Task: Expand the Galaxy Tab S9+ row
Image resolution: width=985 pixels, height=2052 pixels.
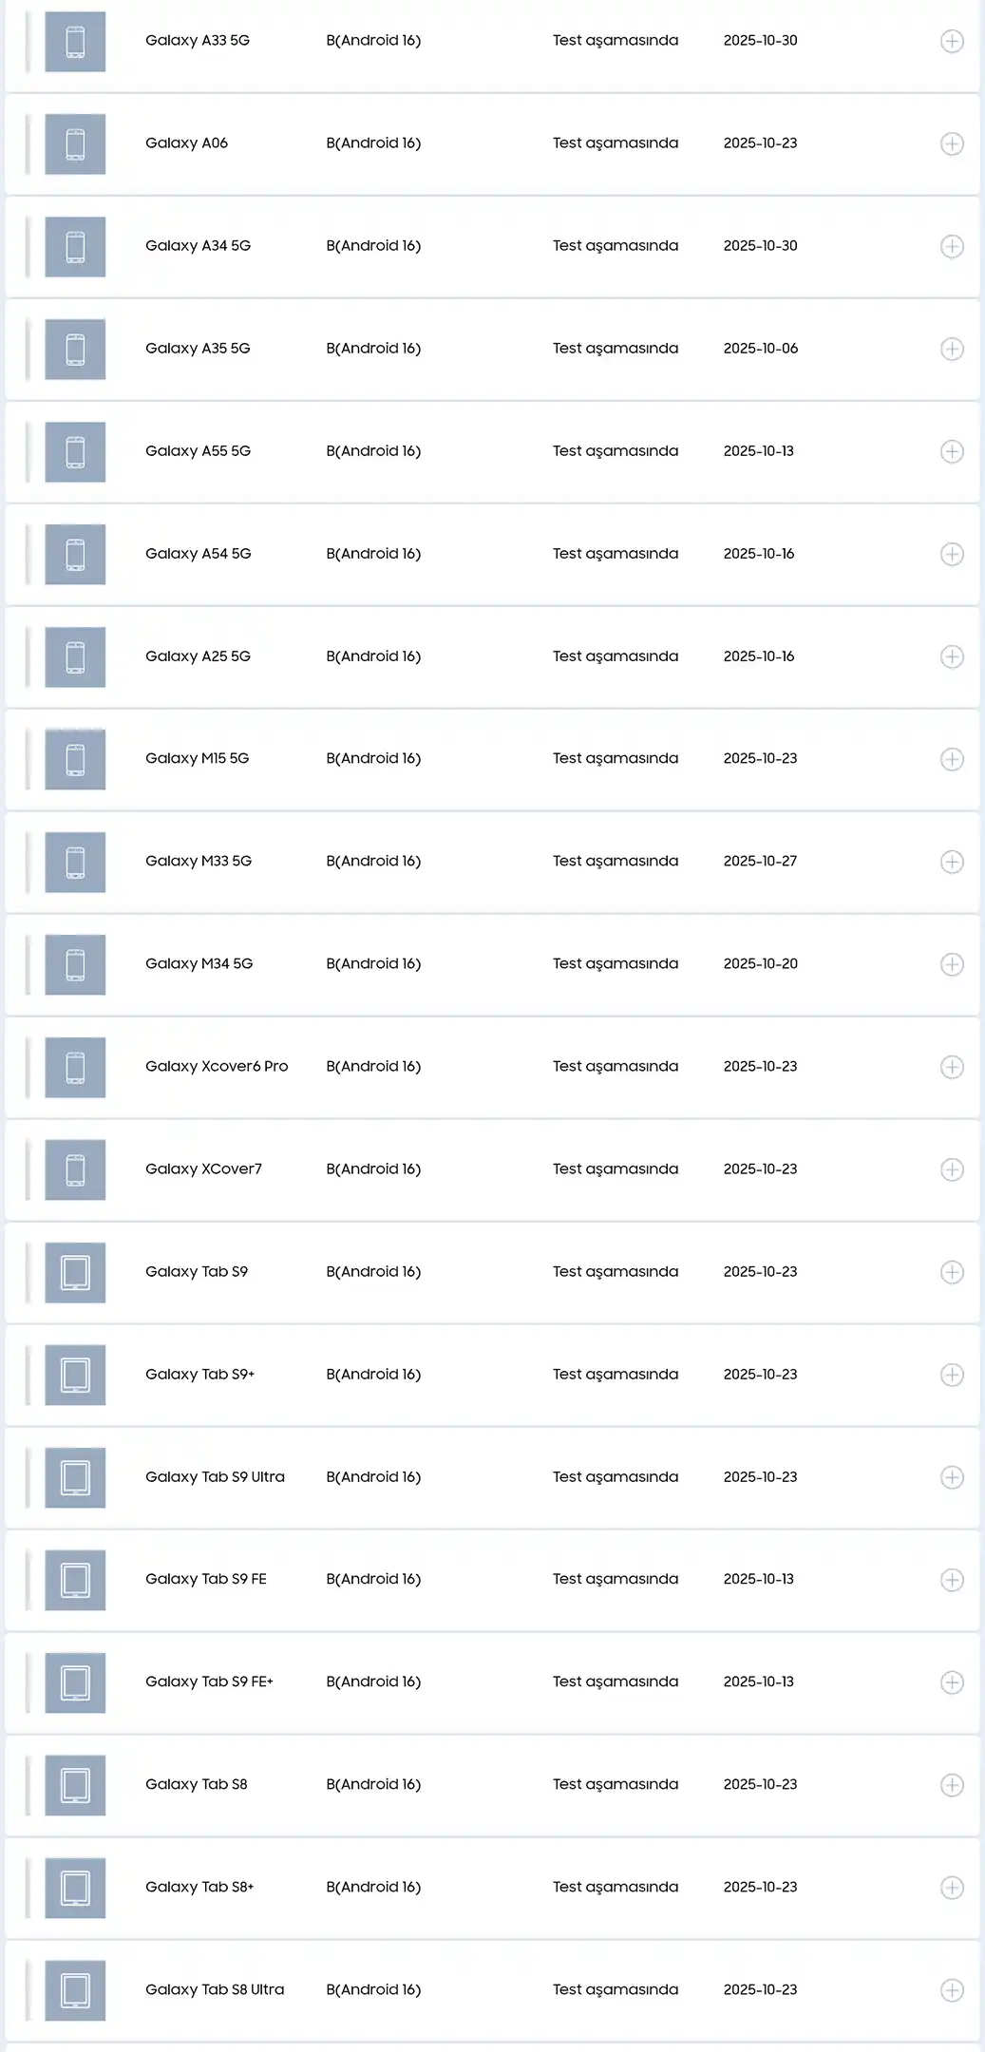Action: point(952,1376)
